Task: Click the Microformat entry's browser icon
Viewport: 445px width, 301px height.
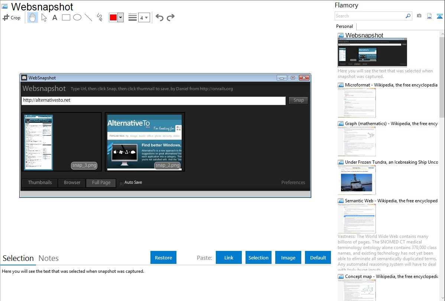Action: [341, 85]
